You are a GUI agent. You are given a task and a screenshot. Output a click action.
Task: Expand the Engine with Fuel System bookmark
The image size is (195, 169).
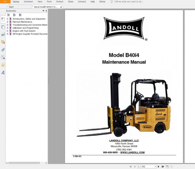7,31
